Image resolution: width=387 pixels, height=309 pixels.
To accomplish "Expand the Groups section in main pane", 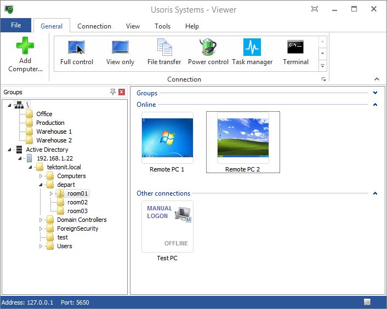I will pos(375,93).
